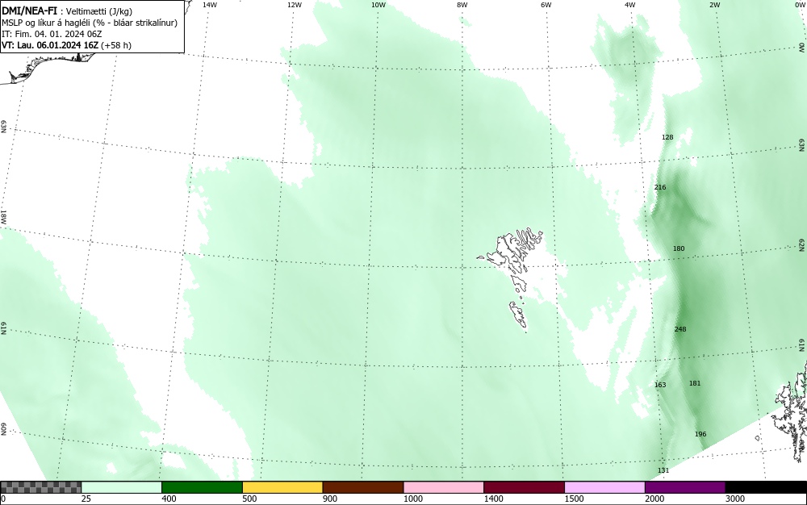Image resolution: width=807 pixels, height=505 pixels.
Task: Click the purple 2000–3000 legend swatch
Action: click(685, 487)
